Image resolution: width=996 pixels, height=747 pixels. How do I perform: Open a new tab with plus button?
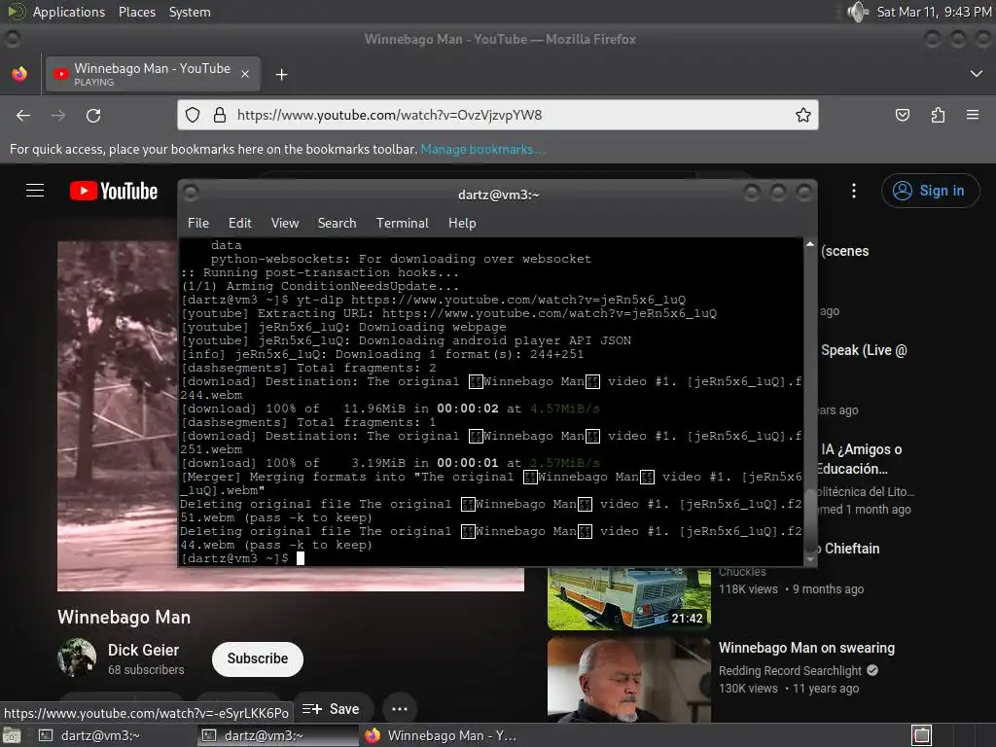point(281,75)
